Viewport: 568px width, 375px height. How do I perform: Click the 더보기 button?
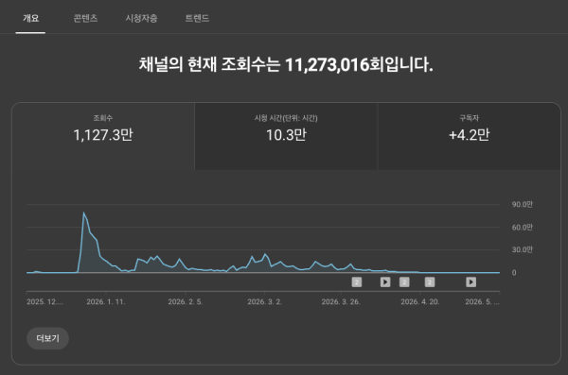click(48, 338)
